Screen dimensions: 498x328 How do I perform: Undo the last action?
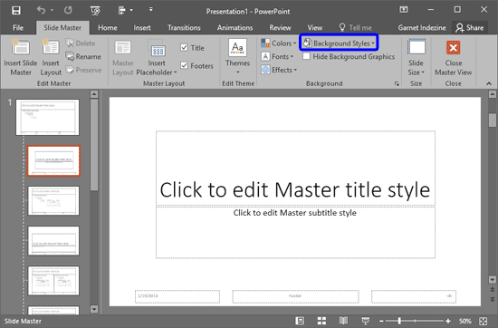(41, 11)
